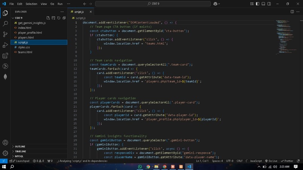303x170 pixels.
Task: Start server with Go Live
Action: coord(271,161)
